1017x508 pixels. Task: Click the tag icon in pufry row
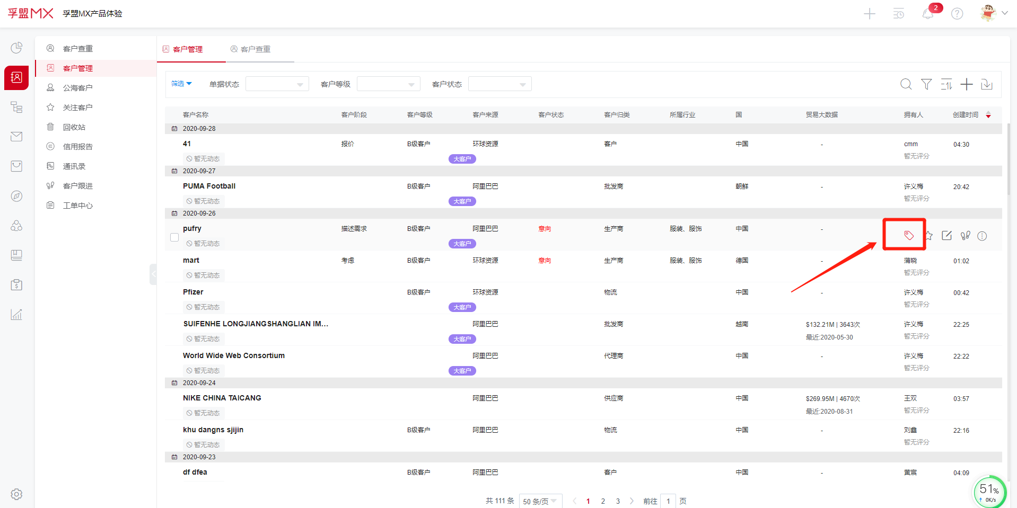pyautogui.click(x=908, y=235)
